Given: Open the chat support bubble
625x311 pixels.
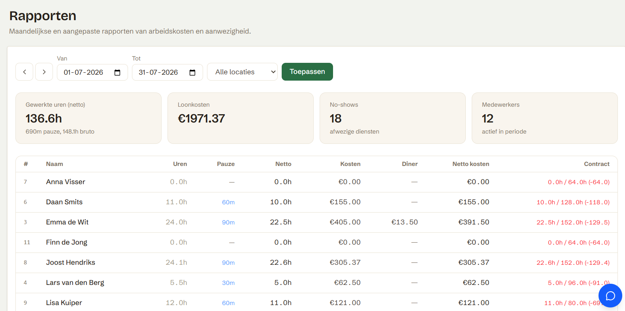Looking at the screenshot, I should coord(610,296).
